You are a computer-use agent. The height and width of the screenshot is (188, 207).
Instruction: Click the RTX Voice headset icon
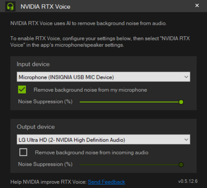tap(11, 6)
